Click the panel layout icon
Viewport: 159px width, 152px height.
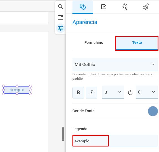[61, 17]
